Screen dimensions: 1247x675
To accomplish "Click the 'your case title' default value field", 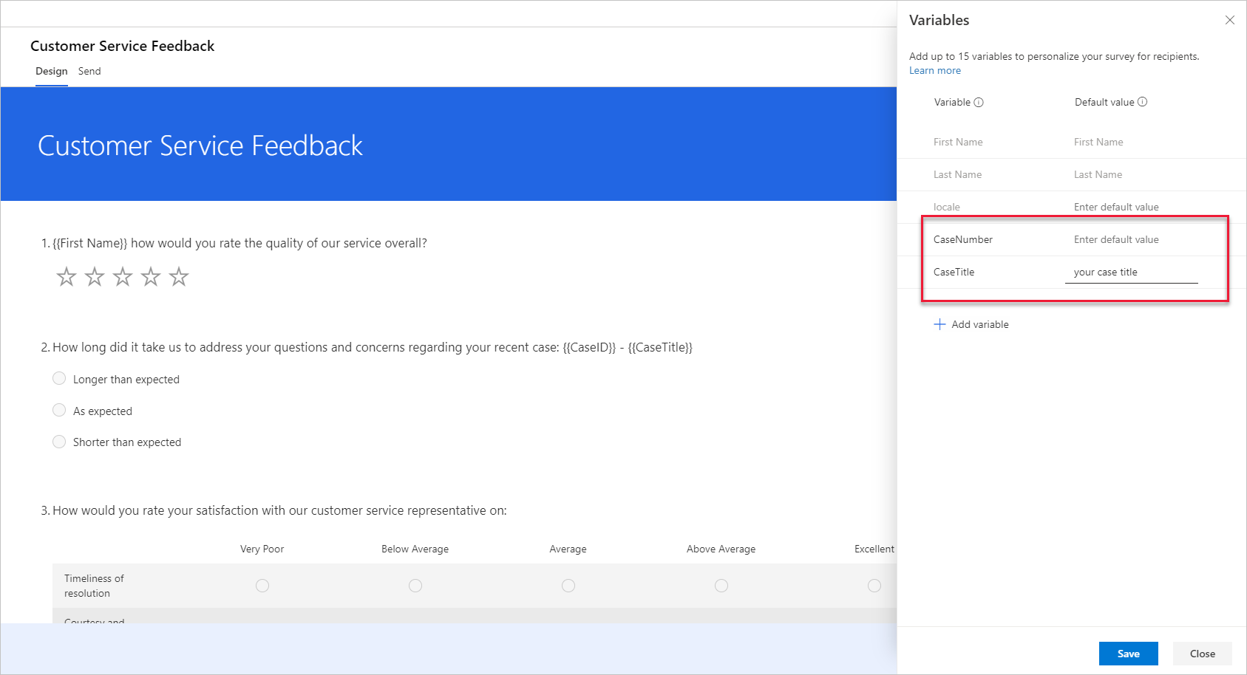I will click(1131, 272).
